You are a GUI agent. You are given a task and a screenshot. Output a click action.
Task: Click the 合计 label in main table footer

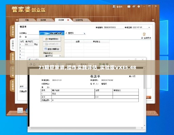click(x=22, y=86)
